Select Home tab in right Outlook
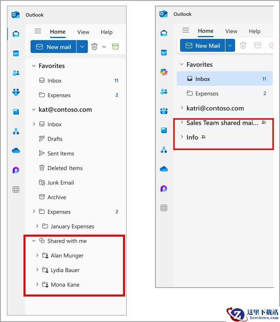Screen dimensions: 280x322 pyautogui.click(x=206, y=31)
